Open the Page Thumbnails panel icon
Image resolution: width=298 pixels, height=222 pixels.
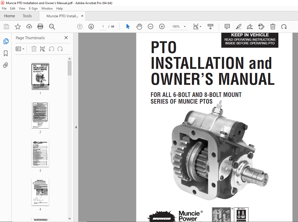pos(6,41)
